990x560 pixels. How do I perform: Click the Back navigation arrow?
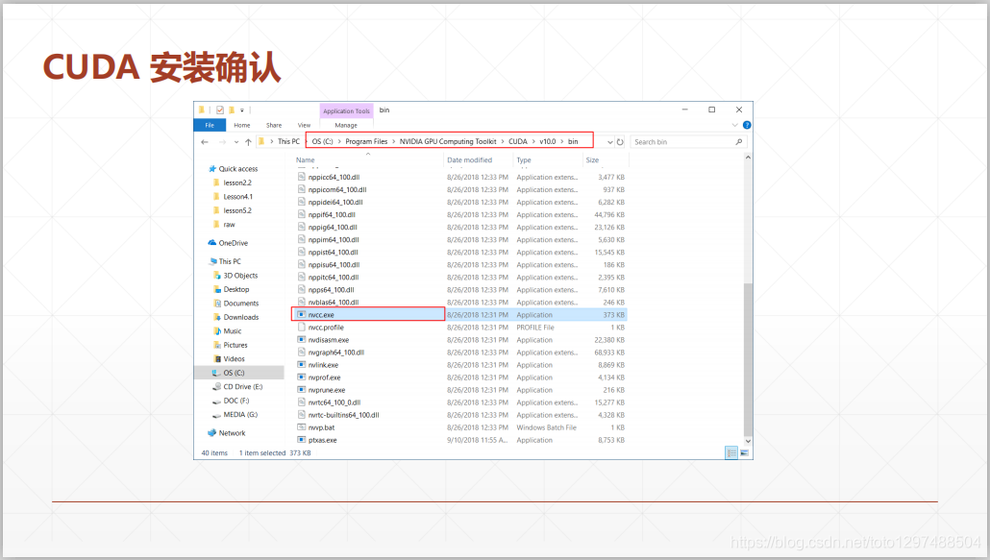pos(205,142)
